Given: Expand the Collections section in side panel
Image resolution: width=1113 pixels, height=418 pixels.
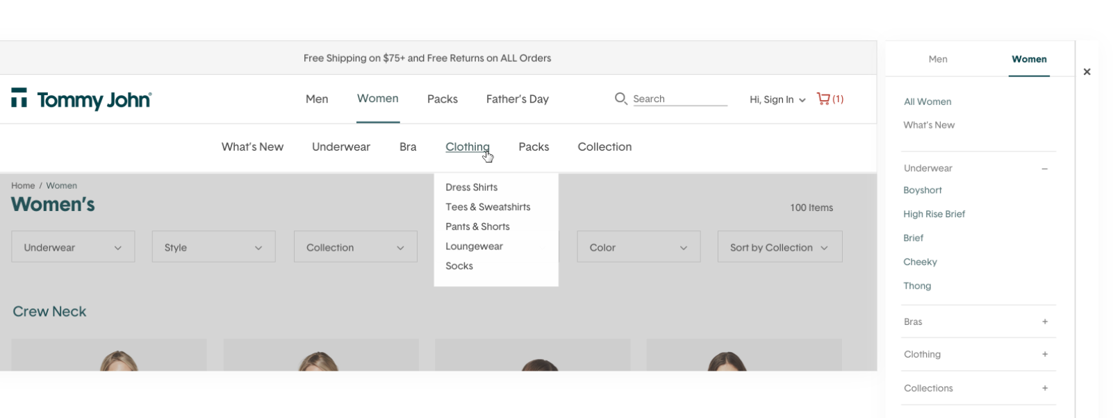Looking at the screenshot, I should coord(1044,388).
